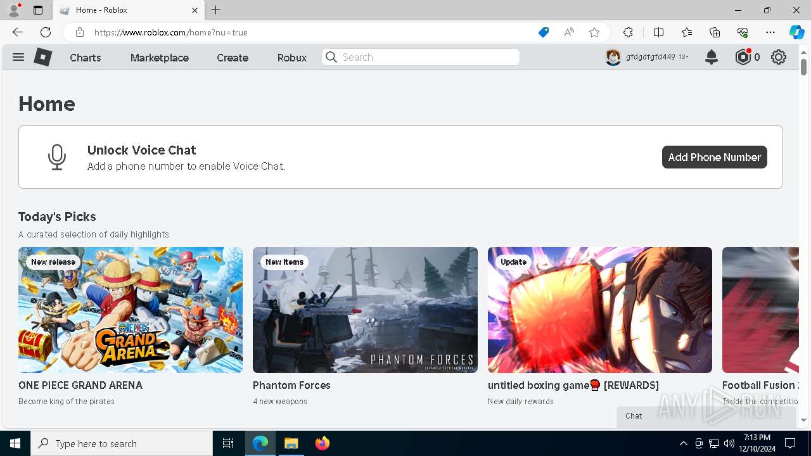
Task: Click the Roblox search input field
Action: (421, 57)
